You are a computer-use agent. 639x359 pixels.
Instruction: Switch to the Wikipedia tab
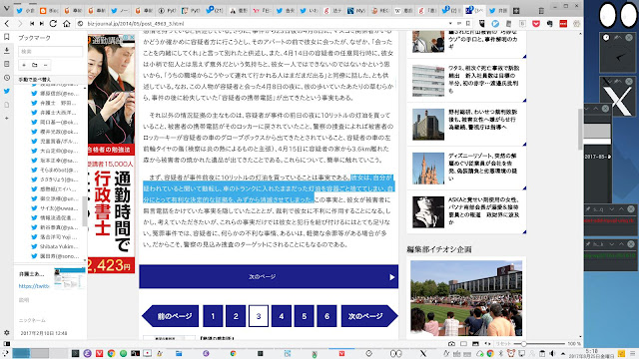[403, 11]
